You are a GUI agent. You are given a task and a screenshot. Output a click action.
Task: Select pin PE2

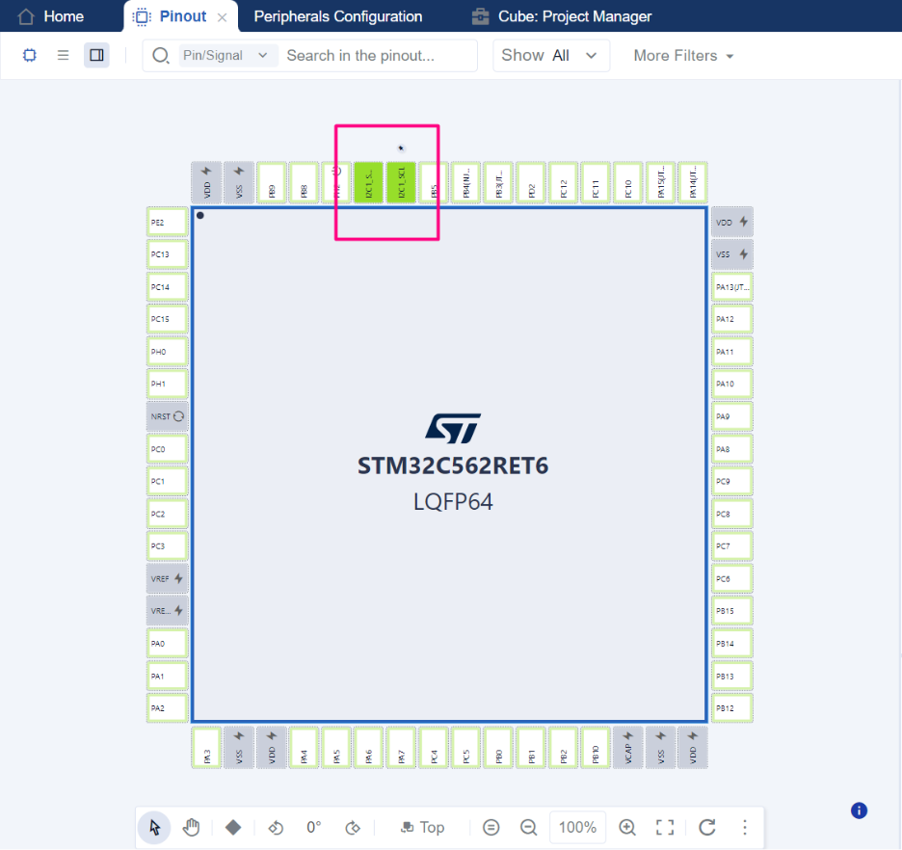click(x=168, y=222)
